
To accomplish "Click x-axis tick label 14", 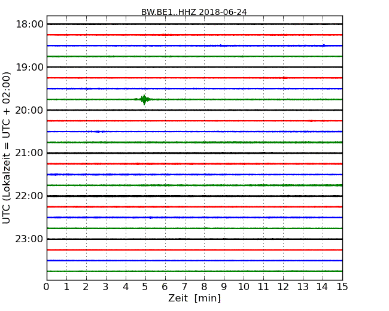I will tap(323, 286).
